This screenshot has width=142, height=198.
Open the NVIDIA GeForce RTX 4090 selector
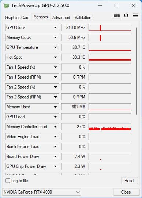(x=42, y=192)
